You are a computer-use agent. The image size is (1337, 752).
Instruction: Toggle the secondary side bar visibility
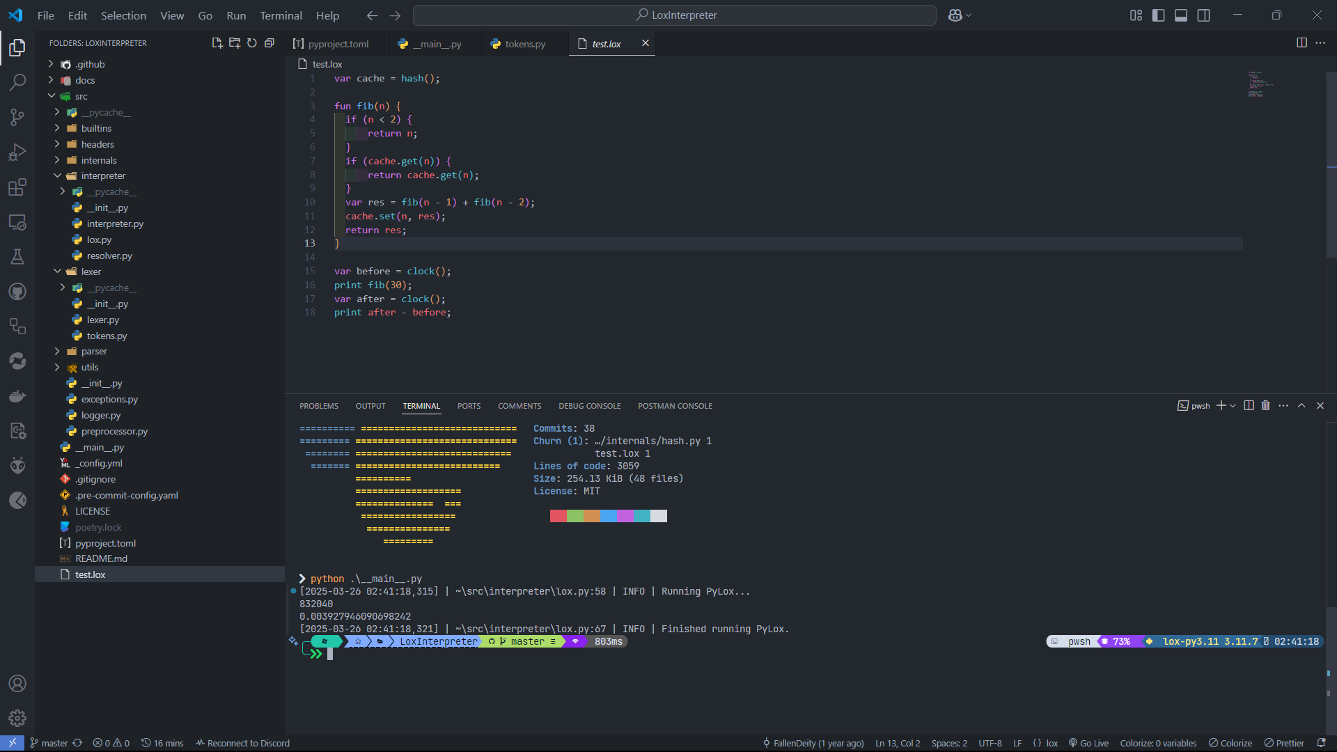(1203, 15)
